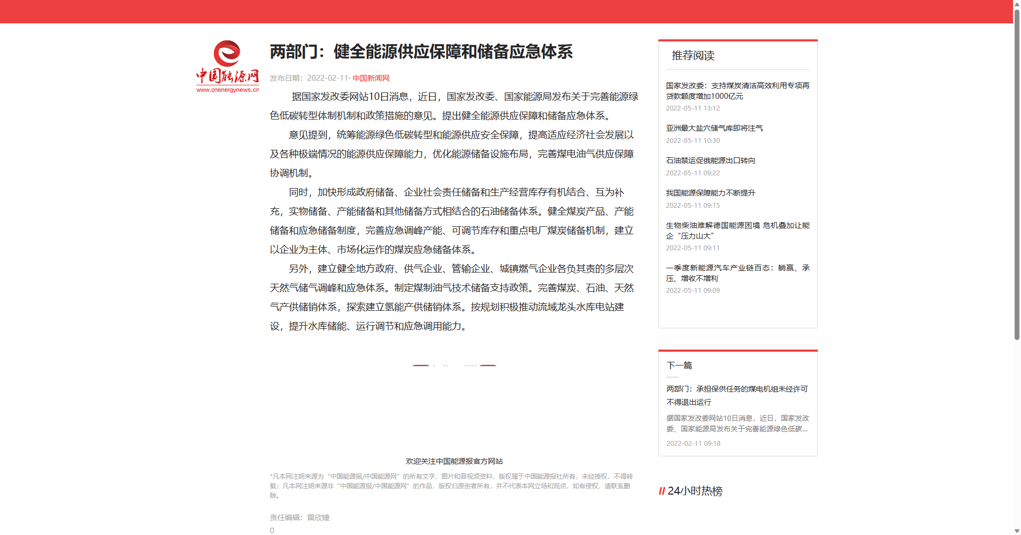This screenshot has height=535, width=1021.
Task: Open 石油禁运促俄能源出口转向 recommended article
Action: 710,160
